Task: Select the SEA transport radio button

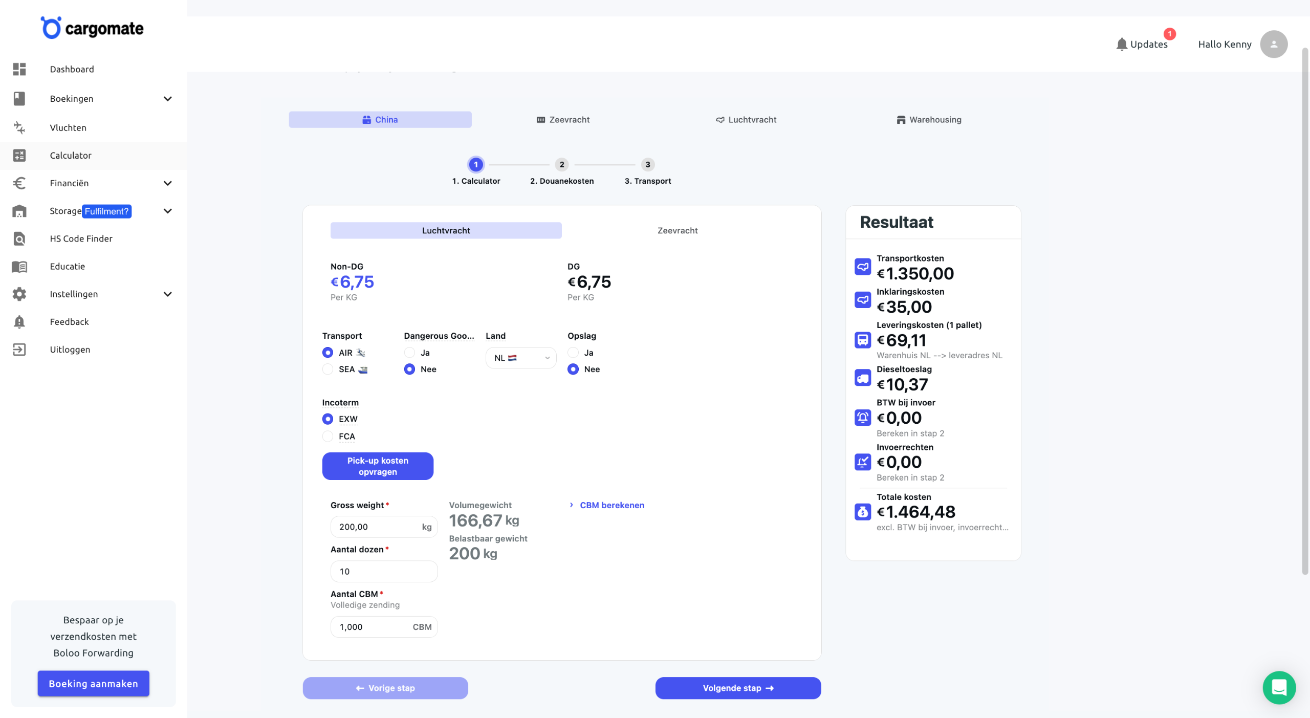Action: (327, 369)
